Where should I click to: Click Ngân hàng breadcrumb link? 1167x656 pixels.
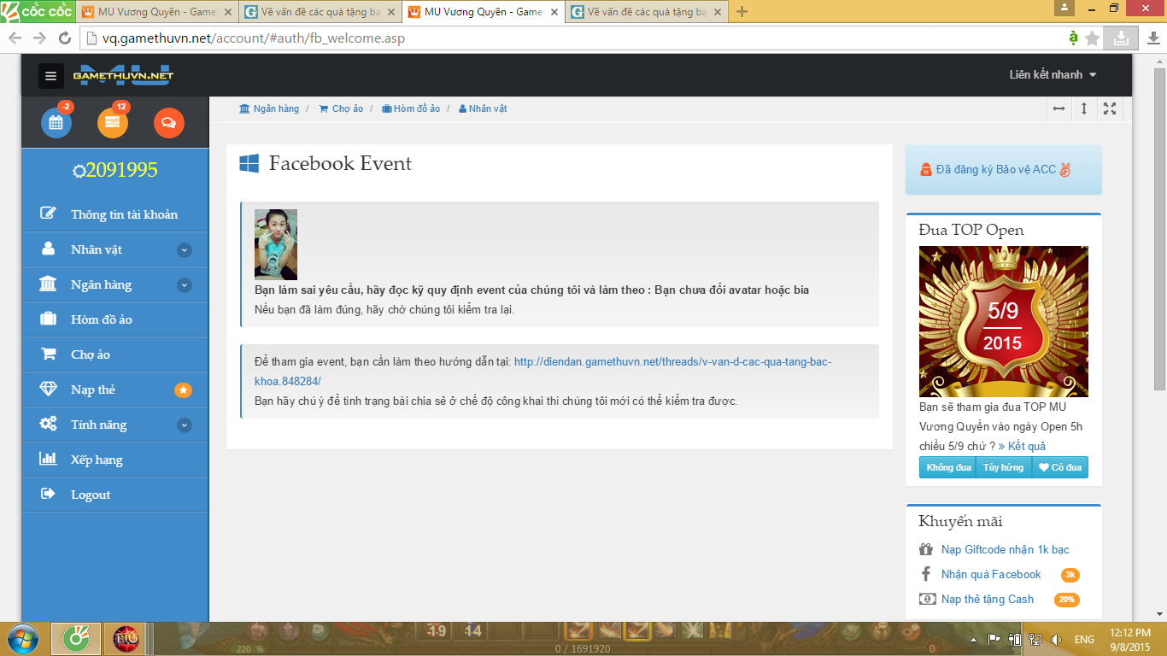(x=269, y=108)
